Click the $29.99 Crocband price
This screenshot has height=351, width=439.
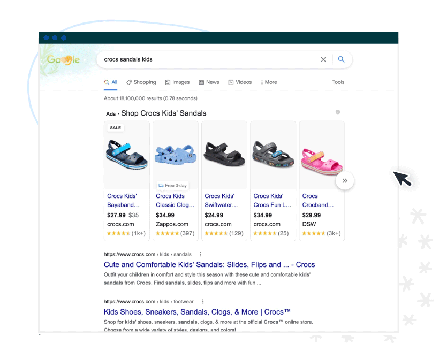pyautogui.click(x=312, y=215)
